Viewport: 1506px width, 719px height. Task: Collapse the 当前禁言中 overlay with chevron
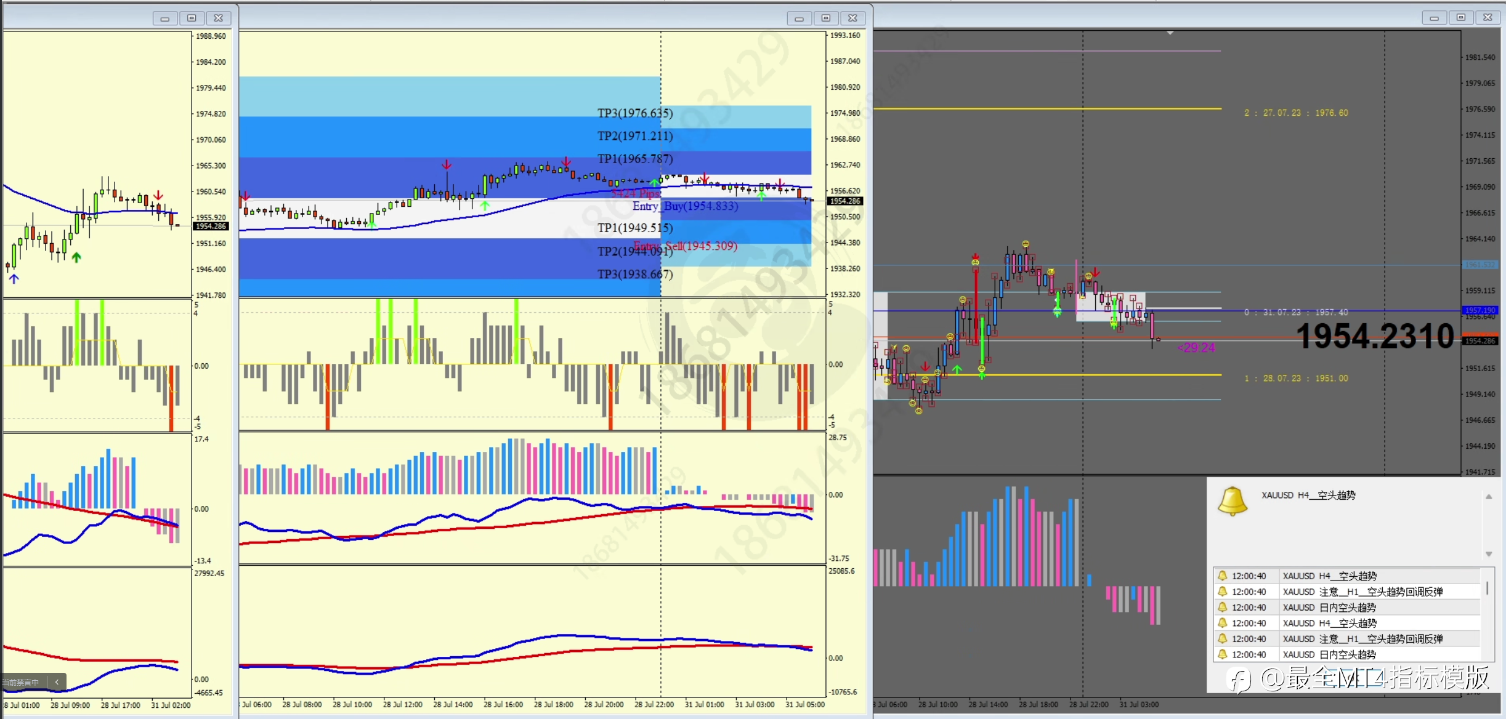[x=57, y=682]
